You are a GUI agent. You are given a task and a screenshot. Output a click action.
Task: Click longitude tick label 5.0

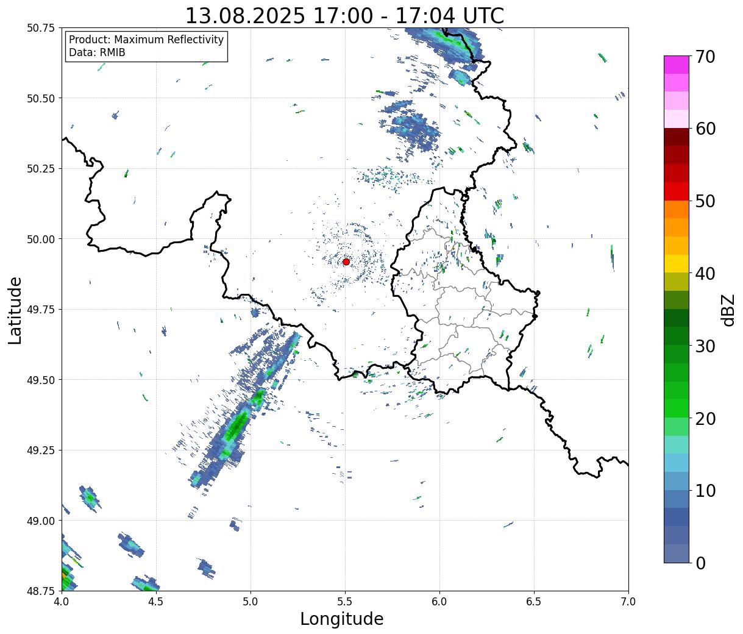[x=251, y=602]
